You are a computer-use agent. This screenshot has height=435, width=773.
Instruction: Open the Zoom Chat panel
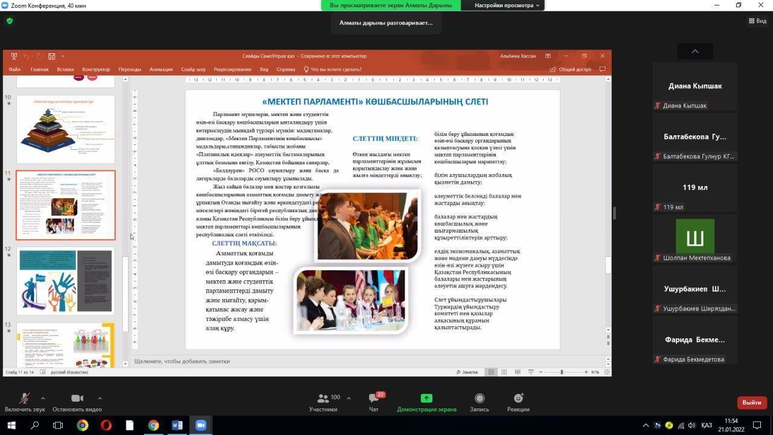coord(374,398)
